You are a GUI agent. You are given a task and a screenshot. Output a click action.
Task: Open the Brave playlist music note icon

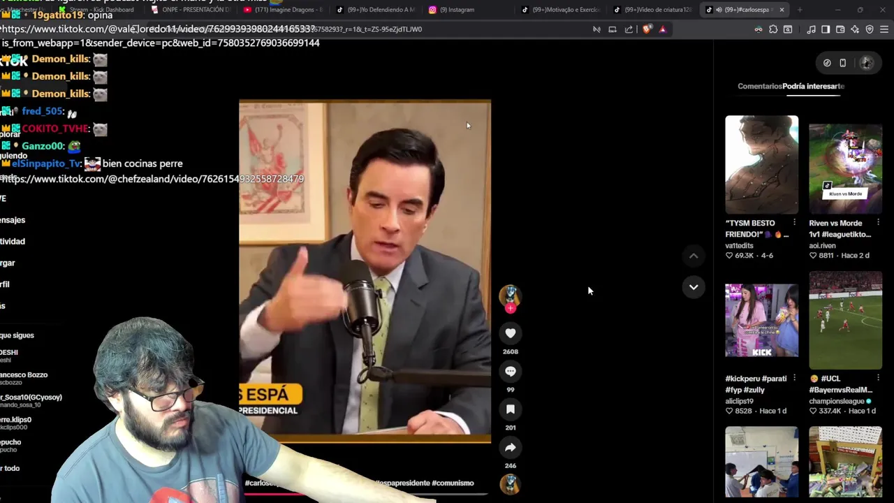point(811,29)
